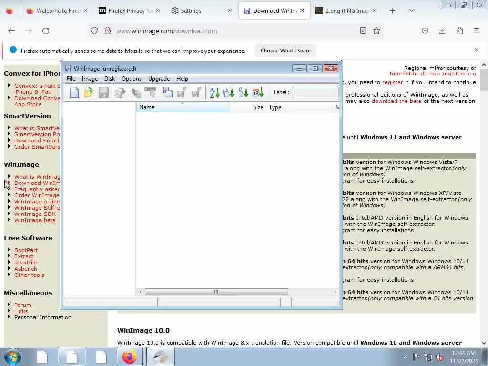Close the Settings tab
This screenshot has width=488, height=366.
coord(230,11)
